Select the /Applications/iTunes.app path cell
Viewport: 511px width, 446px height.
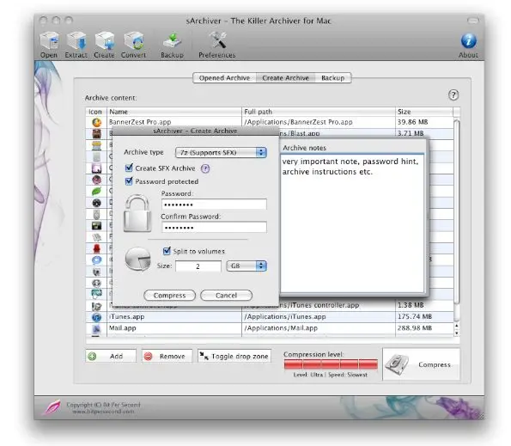click(x=319, y=317)
